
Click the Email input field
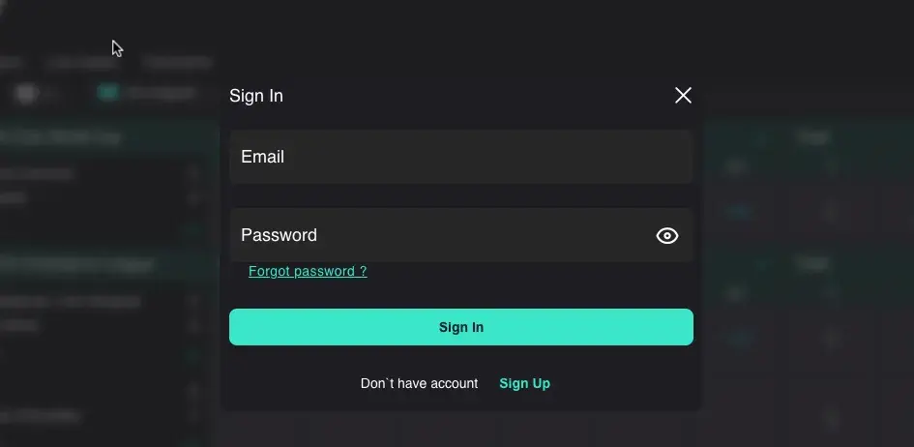[x=460, y=157]
